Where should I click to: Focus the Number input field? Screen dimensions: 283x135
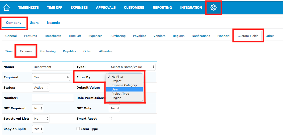53,98
